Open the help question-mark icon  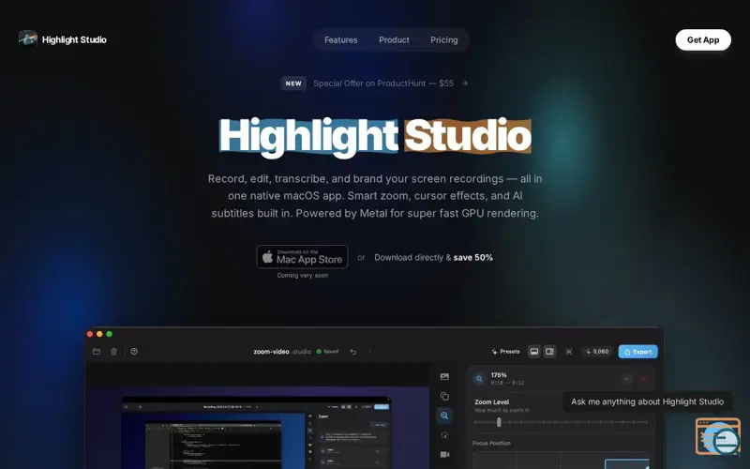(x=134, y=352)
